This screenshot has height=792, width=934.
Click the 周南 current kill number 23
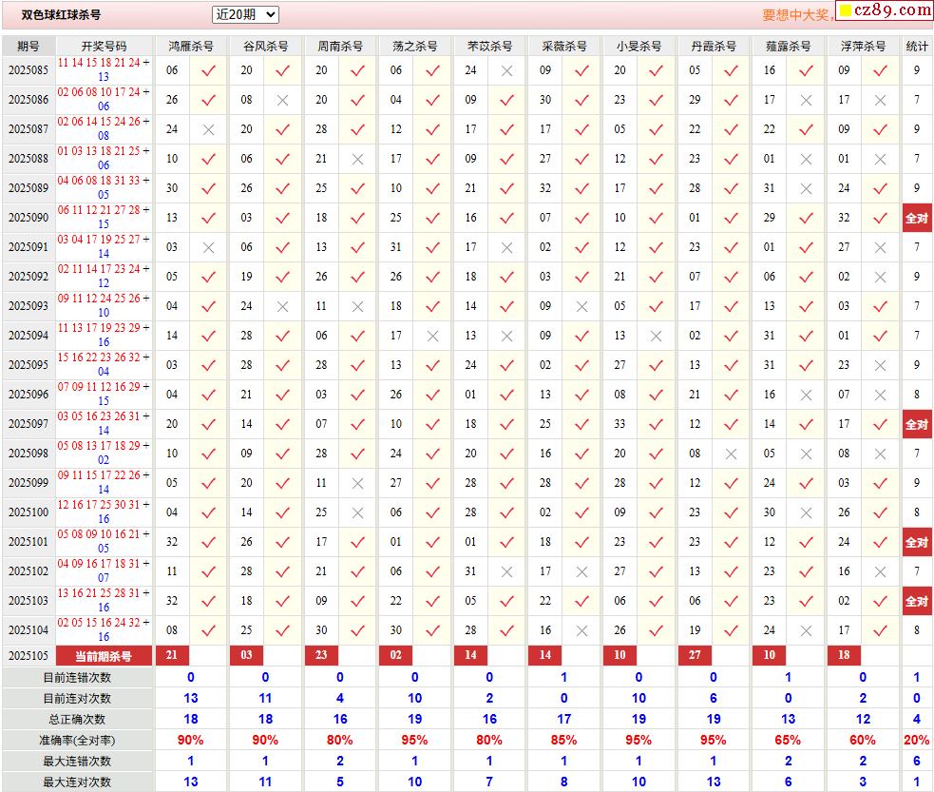pos(322,655)
